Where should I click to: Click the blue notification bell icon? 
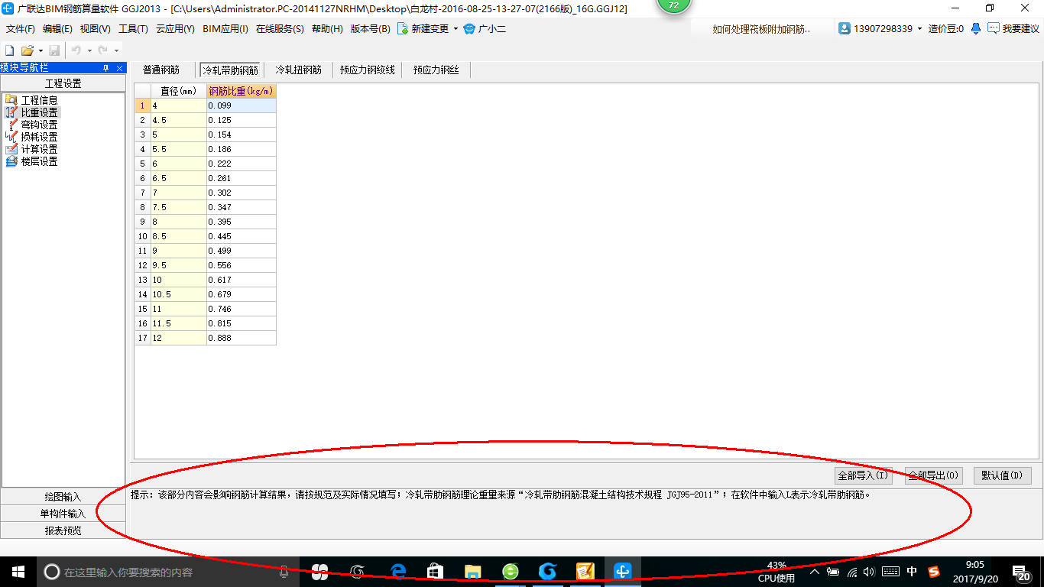pos(976,28)
